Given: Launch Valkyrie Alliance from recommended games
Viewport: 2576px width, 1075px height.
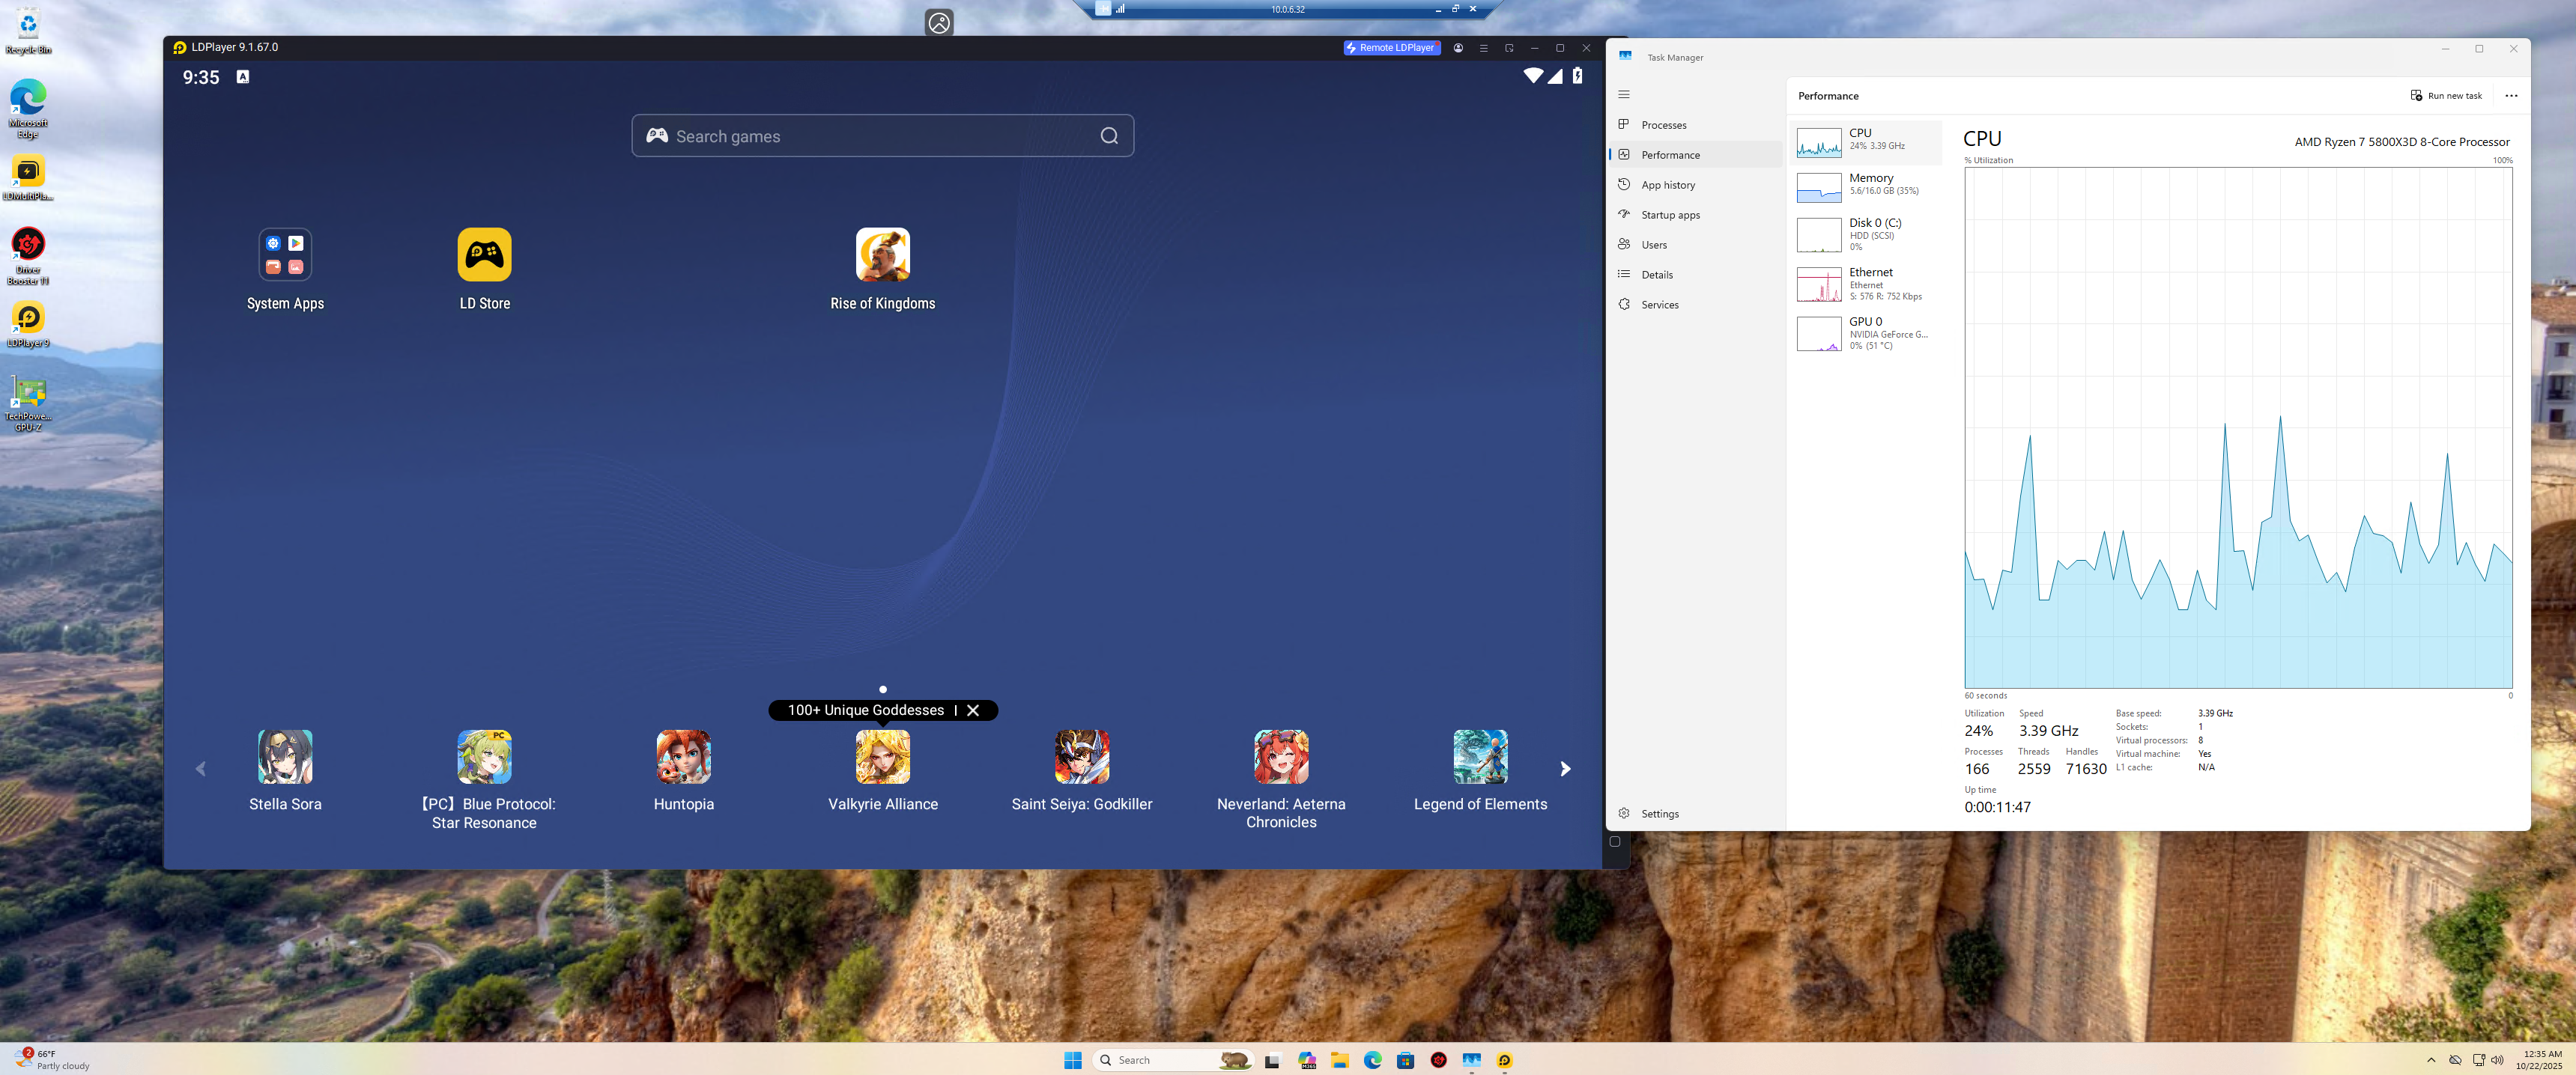Looking at the screenshot, I should click(882, 758).
